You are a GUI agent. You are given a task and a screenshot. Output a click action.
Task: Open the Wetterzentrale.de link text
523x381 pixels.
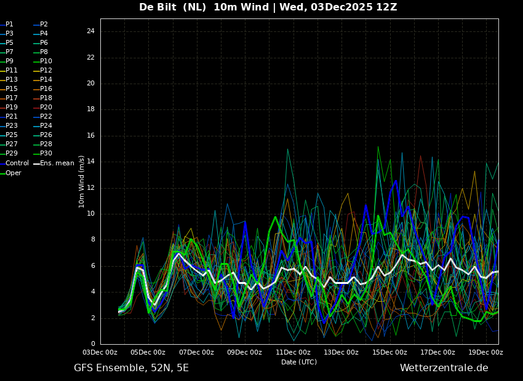[444, 368]
